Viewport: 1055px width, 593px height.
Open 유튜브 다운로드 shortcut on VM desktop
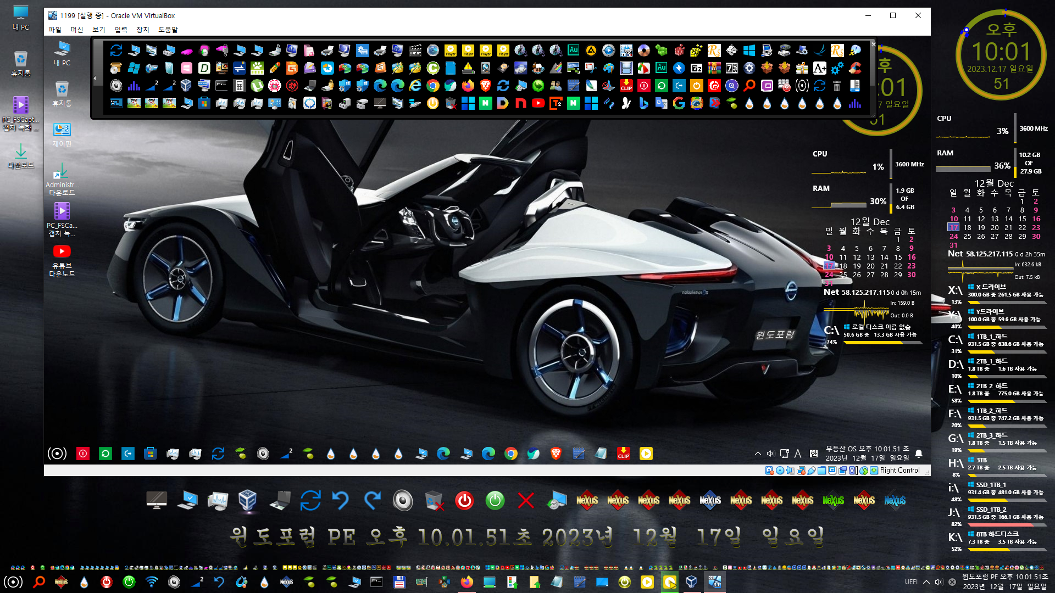click(62, 261)
